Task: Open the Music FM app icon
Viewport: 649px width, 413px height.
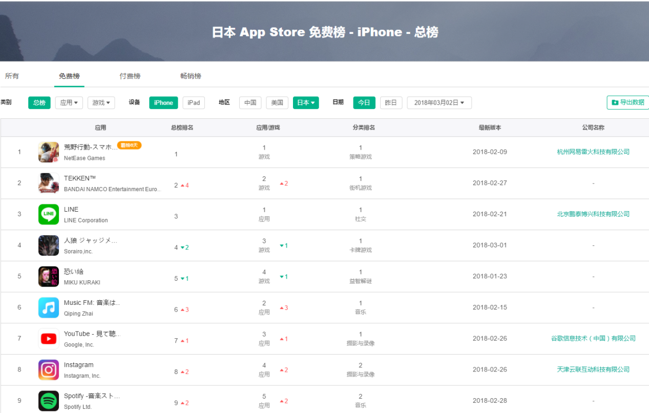Action: coord(49,307)
